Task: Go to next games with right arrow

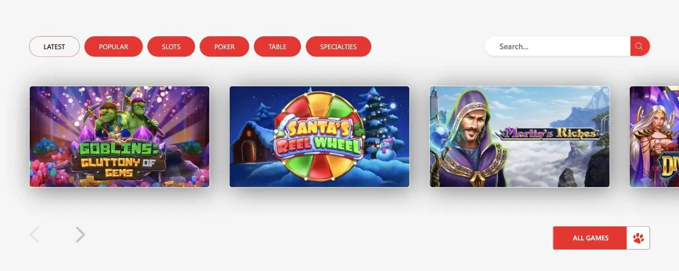Action: [x=80, y=235]
